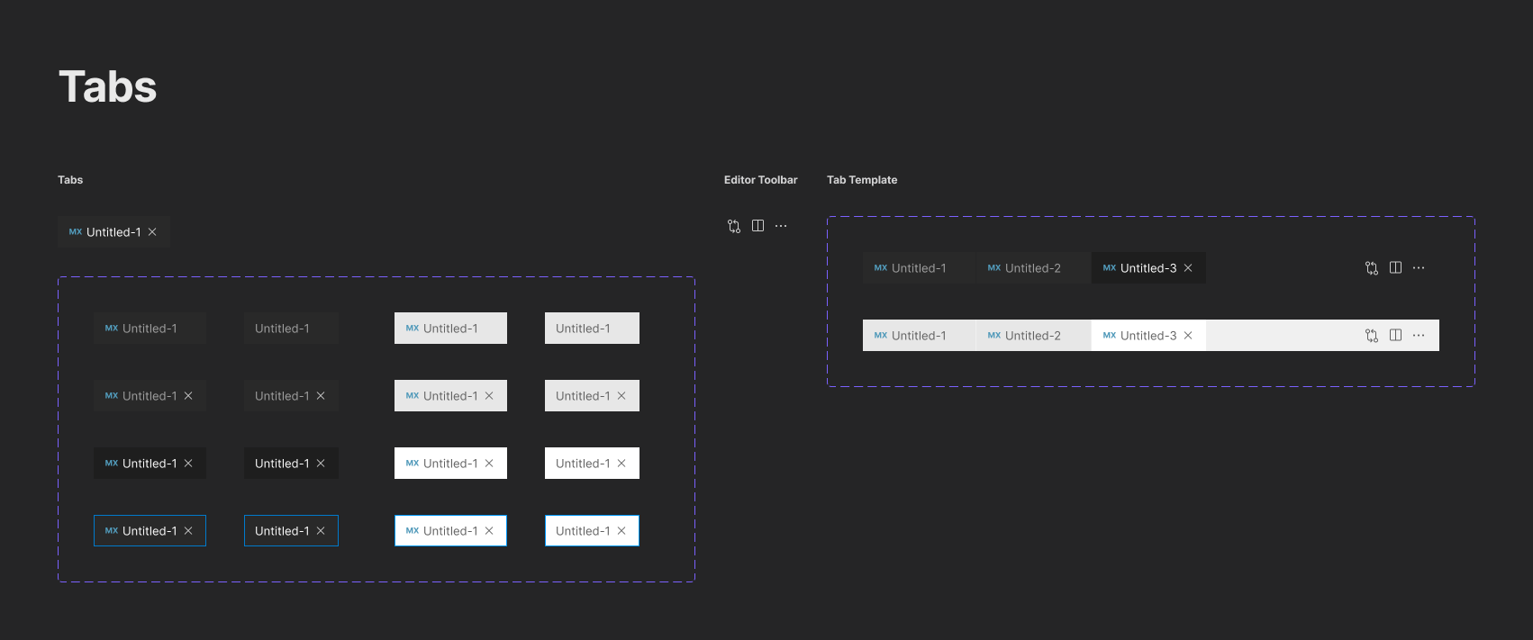Open more actions ellipsis in light Tab Template row
The height and width of the screenshot is (640, 1533).
coord(1419,336)
